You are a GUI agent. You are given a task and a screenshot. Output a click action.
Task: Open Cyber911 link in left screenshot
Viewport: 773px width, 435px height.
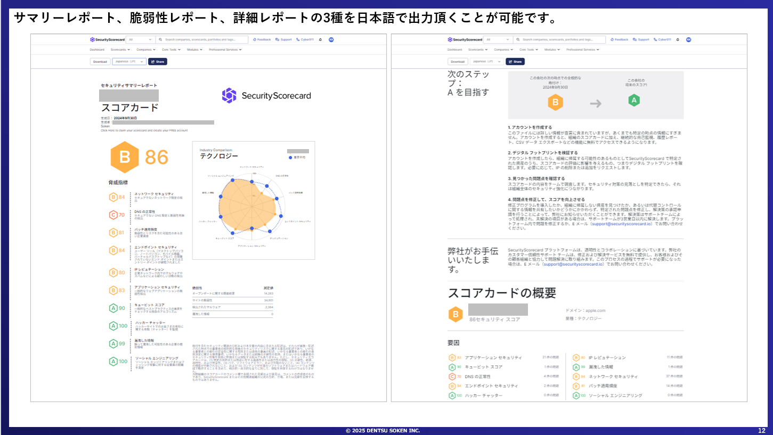pyautogui.click(x=305, y=39)
